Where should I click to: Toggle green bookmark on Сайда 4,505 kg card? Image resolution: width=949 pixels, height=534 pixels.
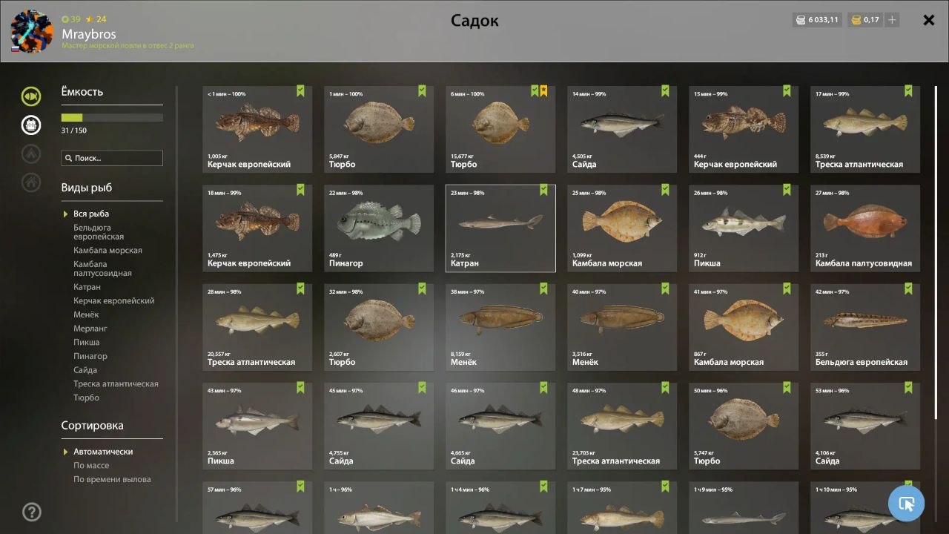pos(665,91)
